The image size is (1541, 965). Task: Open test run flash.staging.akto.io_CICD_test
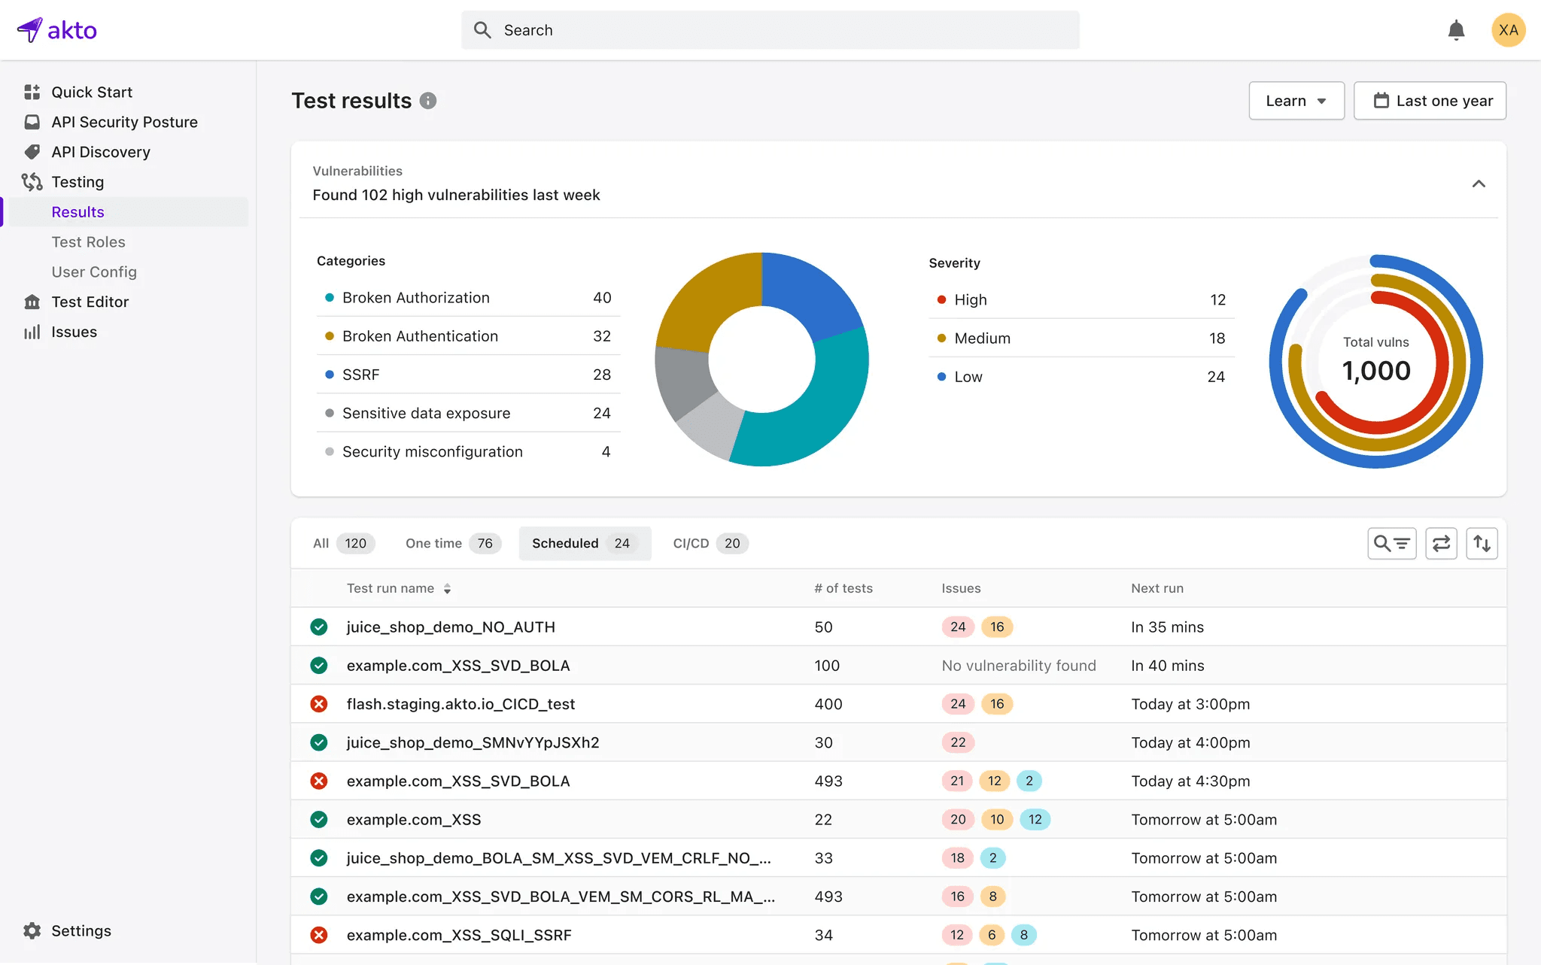pos(460,704)
